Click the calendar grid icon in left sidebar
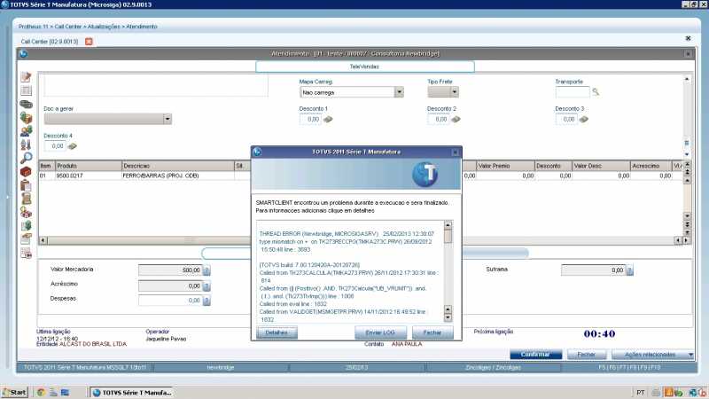Image resolution: width=709 pixels, height=399 pixels. click(27, 90)
